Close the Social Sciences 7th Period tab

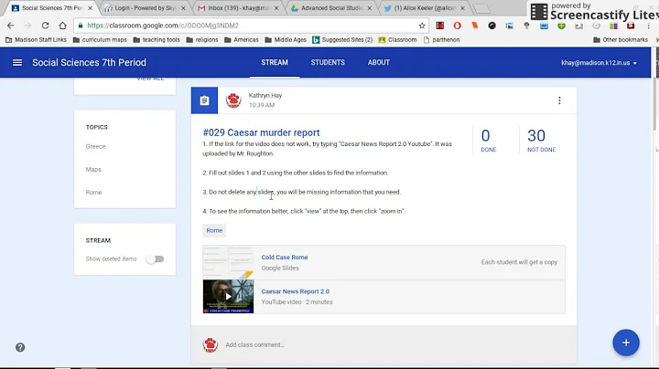click(90, 8)
